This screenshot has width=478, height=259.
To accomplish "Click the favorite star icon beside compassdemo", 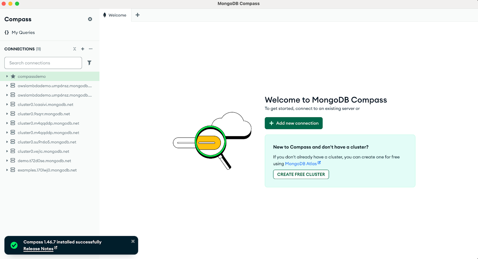I will tap(13, 76).
